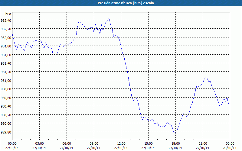The height and width of the screenshot is (151, 242).
Task: Click the pressure curve peak near 10:40
Action: pos(109,18)
